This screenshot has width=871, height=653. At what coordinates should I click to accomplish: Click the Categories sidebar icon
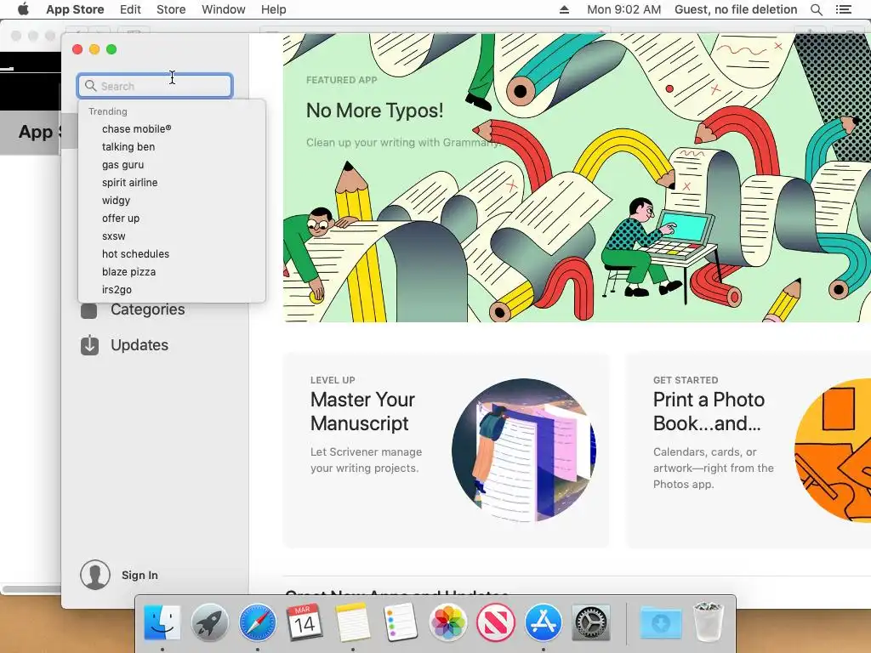click(88, 310)
